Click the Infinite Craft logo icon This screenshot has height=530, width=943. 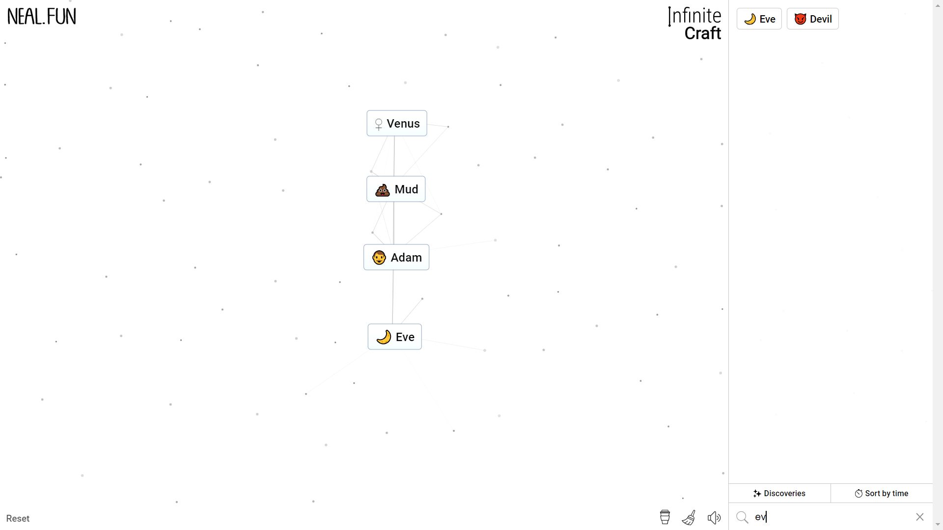pyautogui.click(x=696, y=23)
